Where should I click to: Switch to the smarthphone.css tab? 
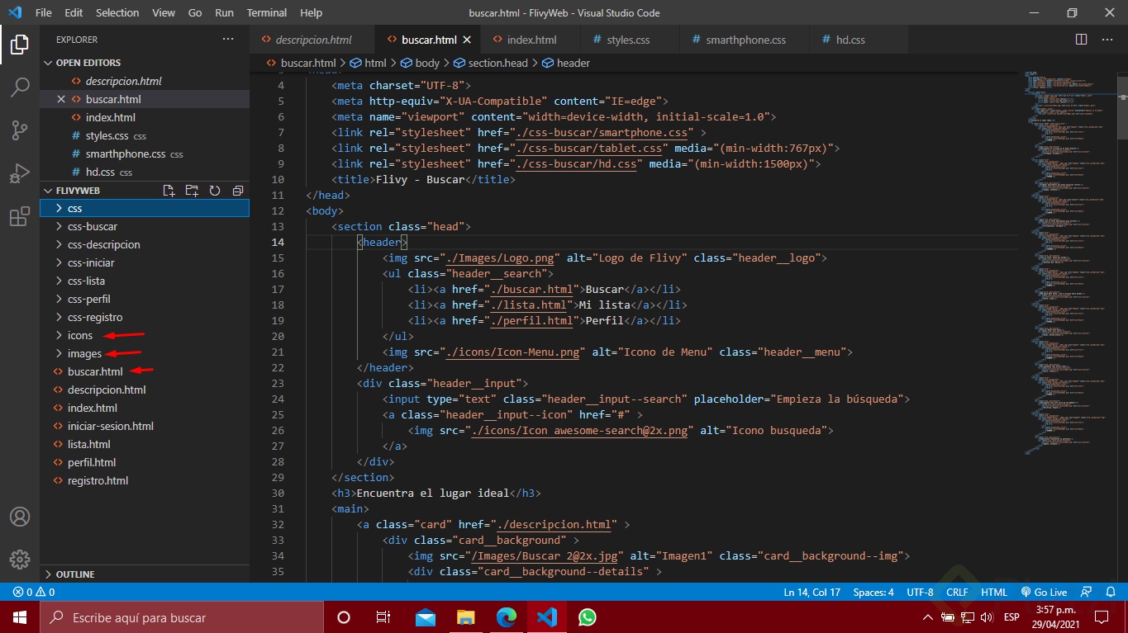pos(745,40)
